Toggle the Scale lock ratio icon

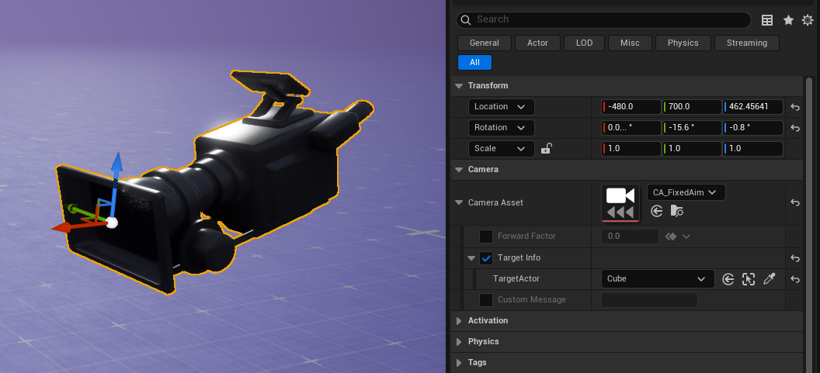[x=546, y=148]
